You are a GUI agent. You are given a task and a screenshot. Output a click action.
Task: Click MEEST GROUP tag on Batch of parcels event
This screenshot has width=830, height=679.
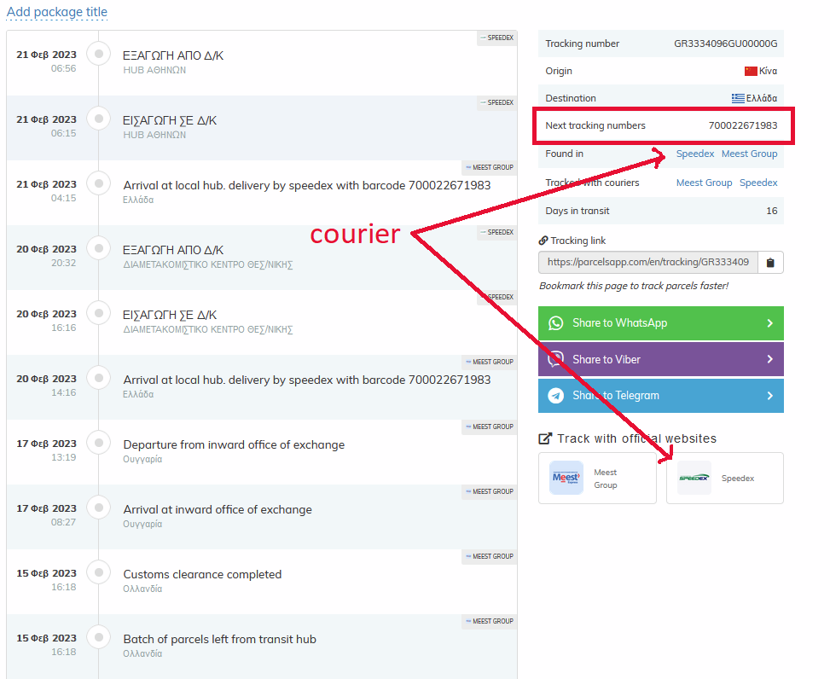[489, 621]
